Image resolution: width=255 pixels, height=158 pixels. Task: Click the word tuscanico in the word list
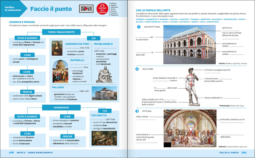tap(216, 19)
